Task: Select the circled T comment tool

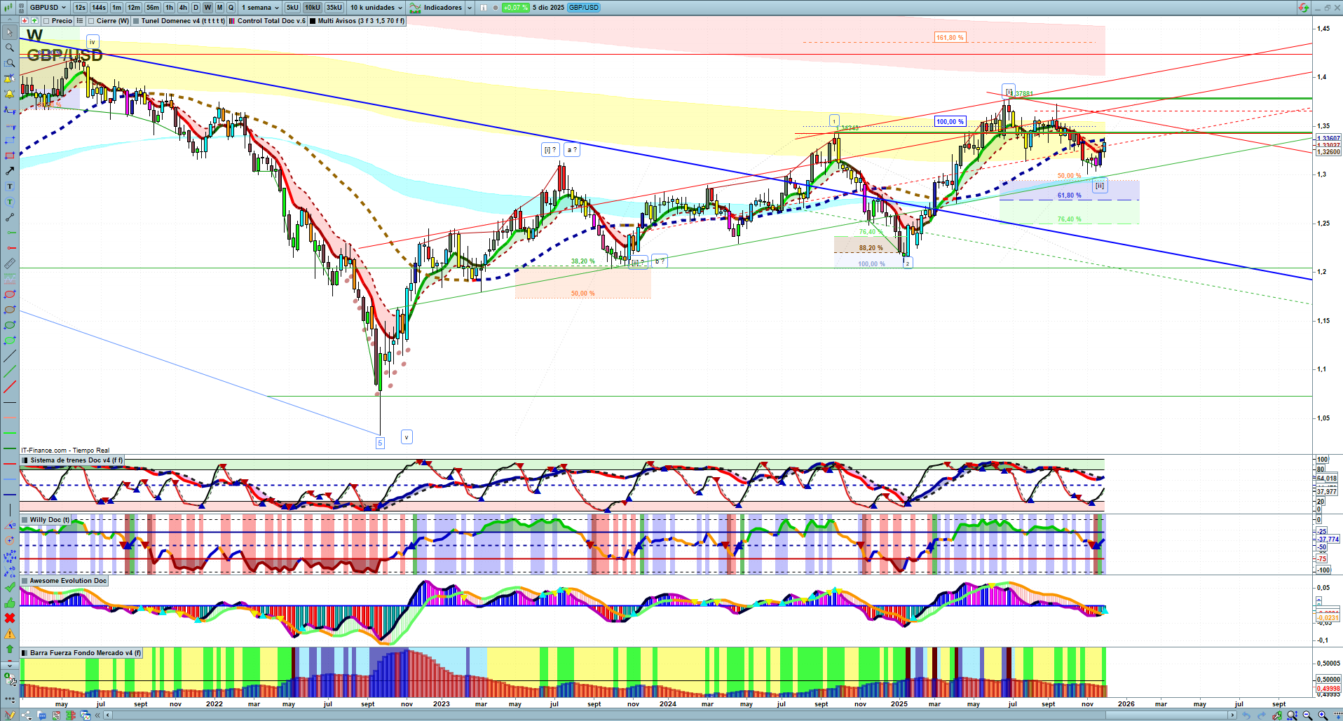Action: (x=10, y=202)
